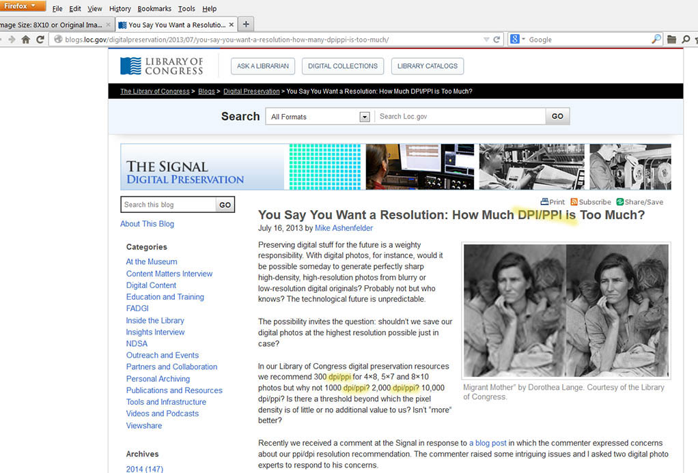The image size is (698, 473).
Task: Click the Home icon in navigation bar
Action: point(26,40)
